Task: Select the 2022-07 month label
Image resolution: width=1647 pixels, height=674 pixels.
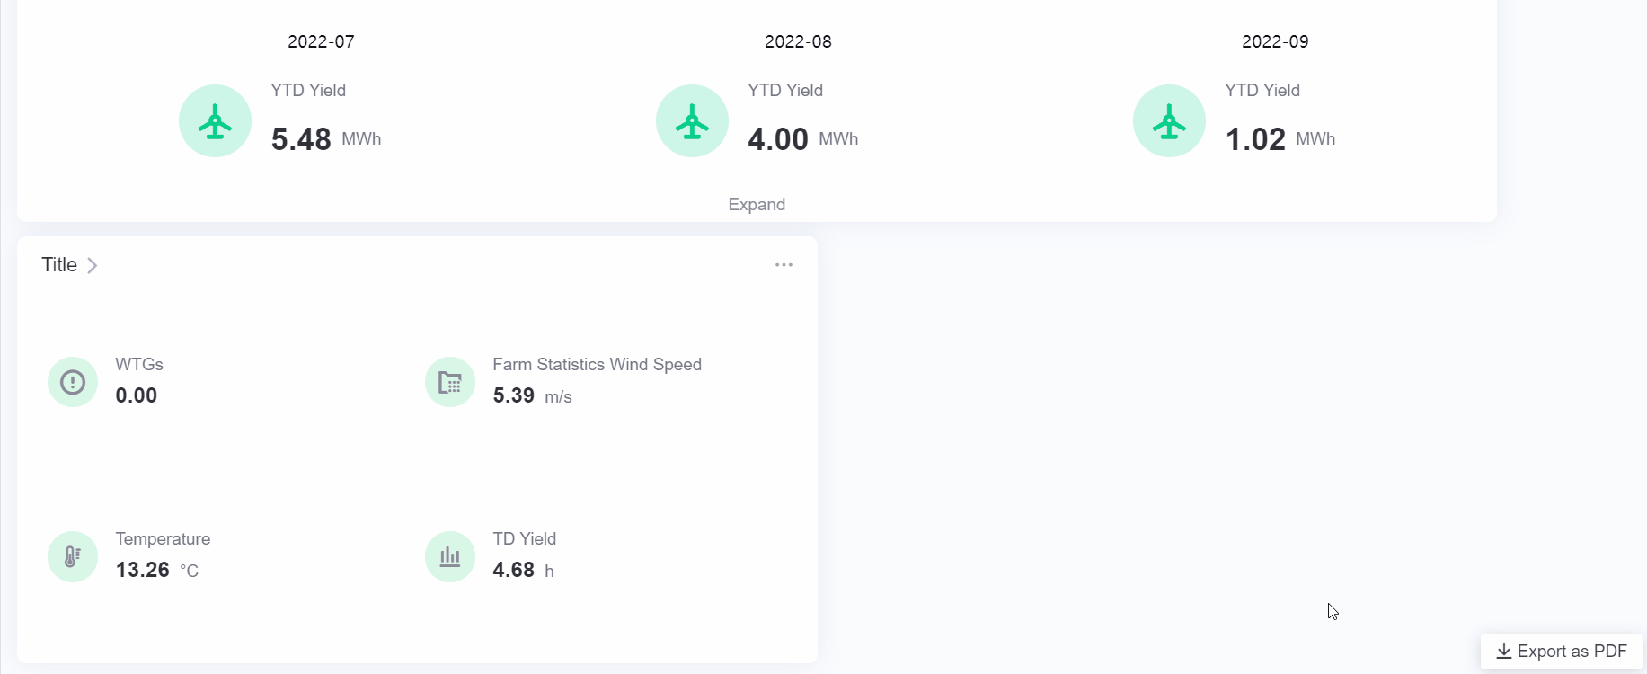Action: [321, 41]
